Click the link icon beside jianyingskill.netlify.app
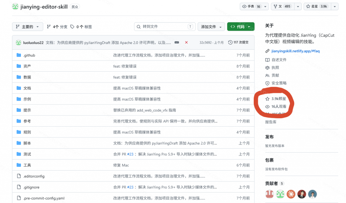This screenshot has width=346, height=203. coord(267,51)
